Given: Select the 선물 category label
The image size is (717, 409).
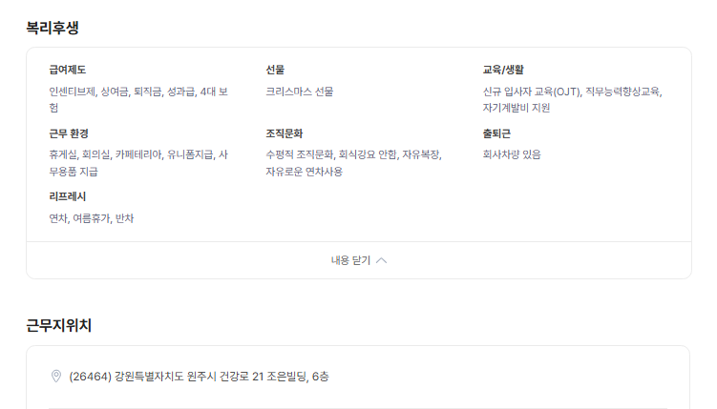Looking at the screenshot, I should point(275,70).
